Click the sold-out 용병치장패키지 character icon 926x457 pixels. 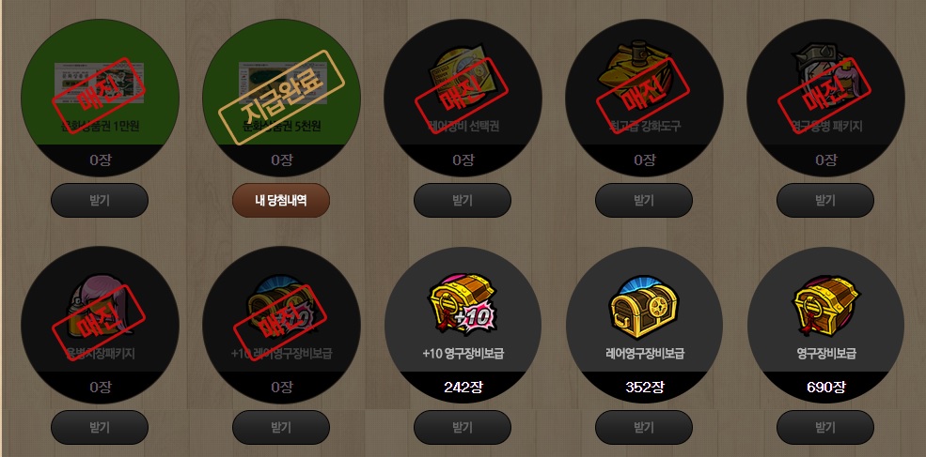click(100, 309)
